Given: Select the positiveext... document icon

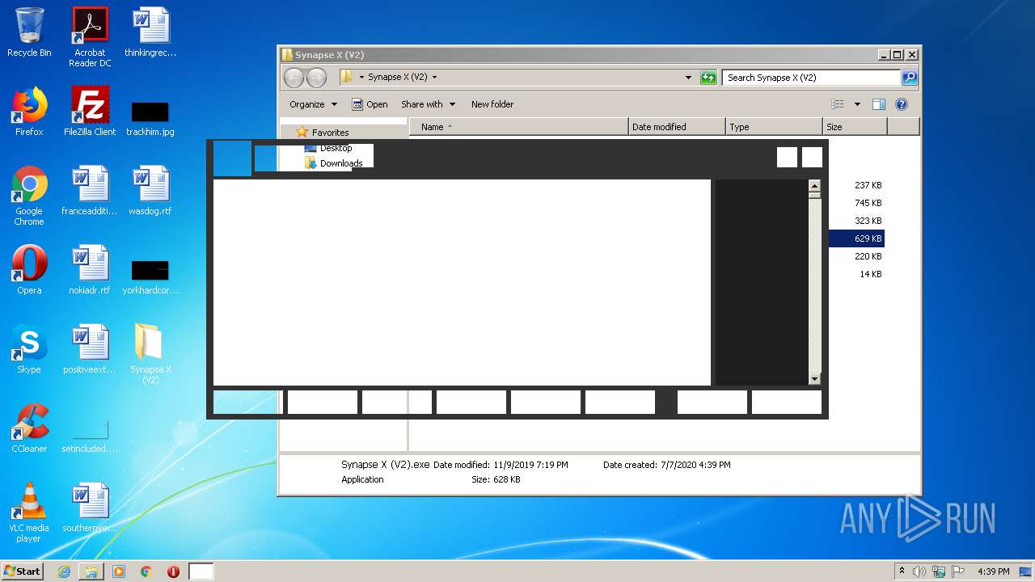Looking at the screenshot, I should [90, 349].
